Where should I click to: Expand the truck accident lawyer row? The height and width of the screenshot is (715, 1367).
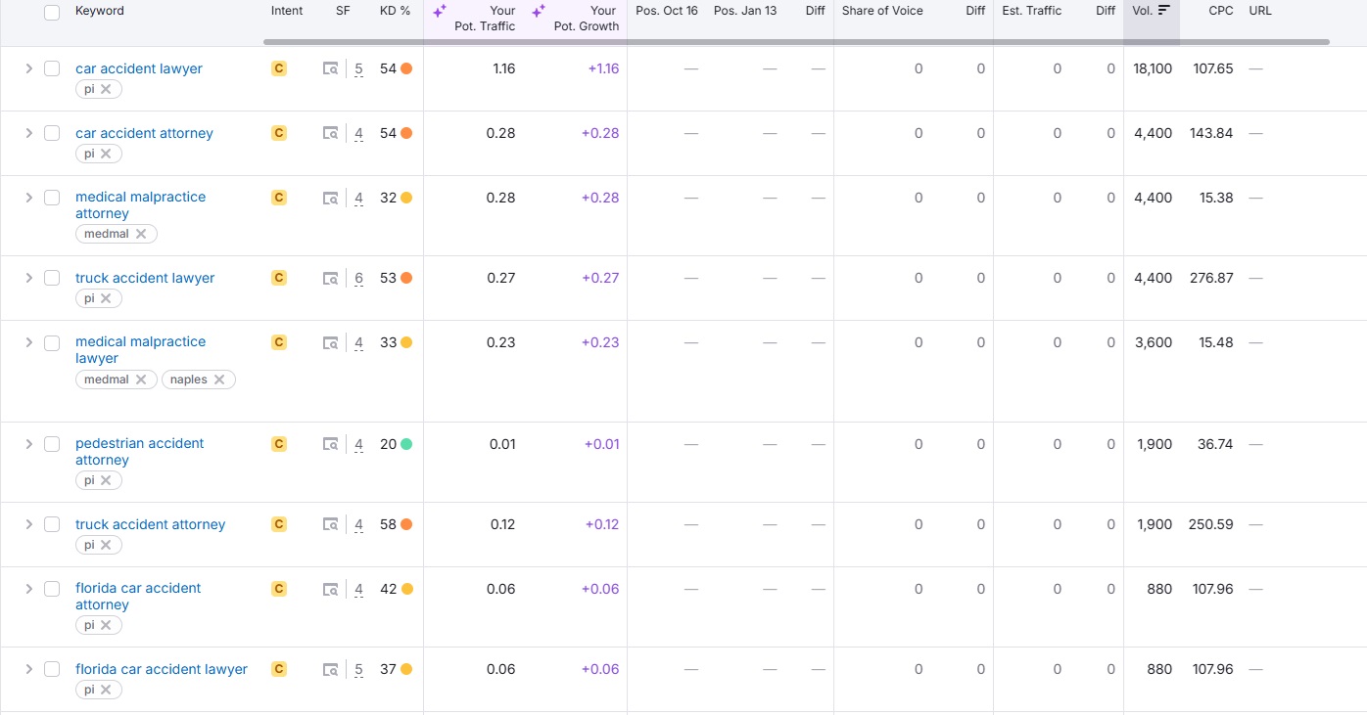[28, 278]
